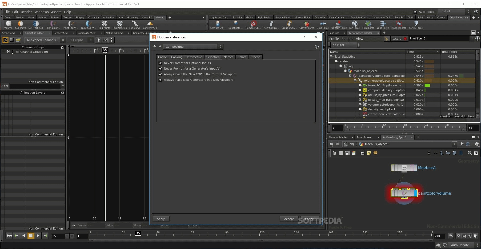Image resolution: width=481 pixels, height=249 pixels.
Task: Switch to the Render View pane tab
Action: [61, 33]
